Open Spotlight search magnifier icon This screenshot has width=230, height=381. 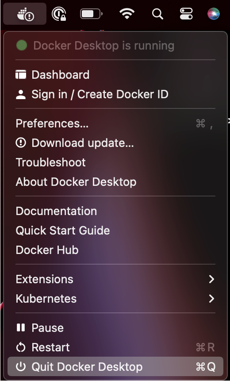tap(157, 14)
